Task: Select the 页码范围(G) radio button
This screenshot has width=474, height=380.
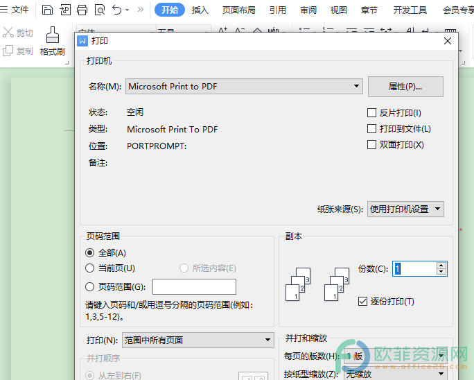Action: click(90, 286)
